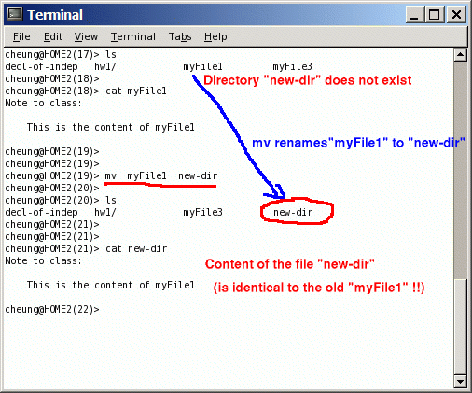The height and width of the screenshot is (393, 472).
Task: Click myFile3 in the first ls output
Action: [292, 66]
